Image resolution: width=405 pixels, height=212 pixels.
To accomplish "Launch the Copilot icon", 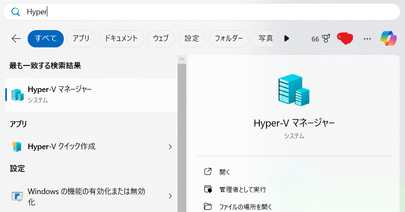I will pyautogui.click(x=388, y=39).
